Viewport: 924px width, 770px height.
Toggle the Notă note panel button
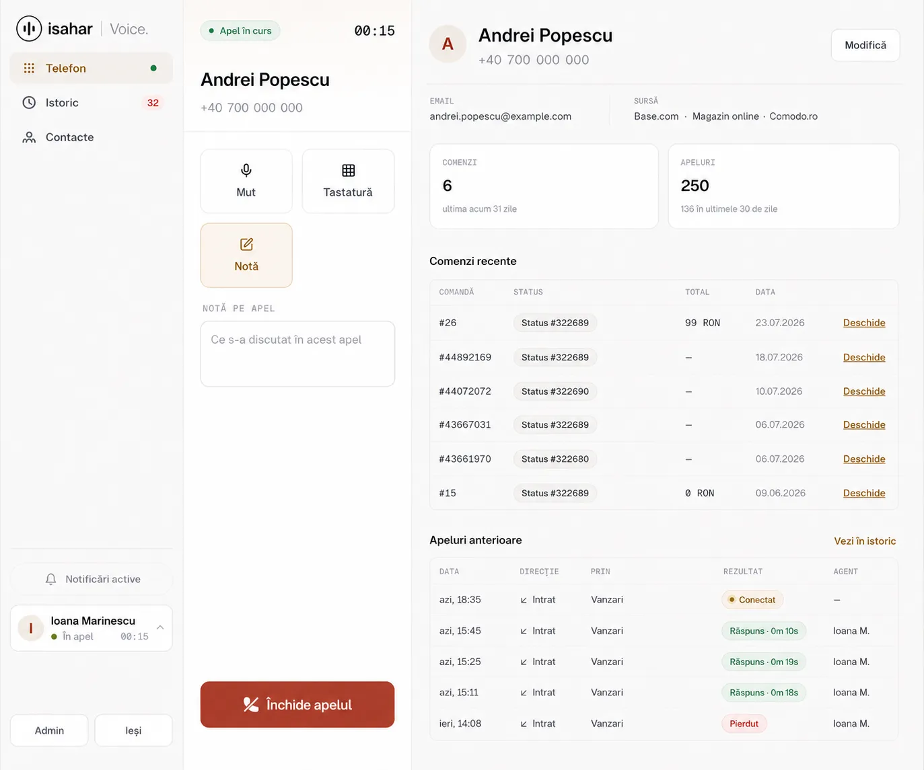point(246,256)
